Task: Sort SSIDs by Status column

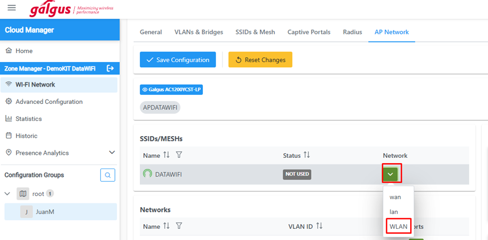Action: point(306,155)
